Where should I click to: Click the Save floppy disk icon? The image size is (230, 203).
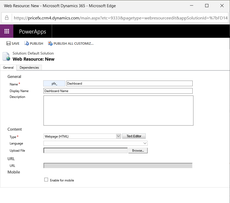[9, 43]
